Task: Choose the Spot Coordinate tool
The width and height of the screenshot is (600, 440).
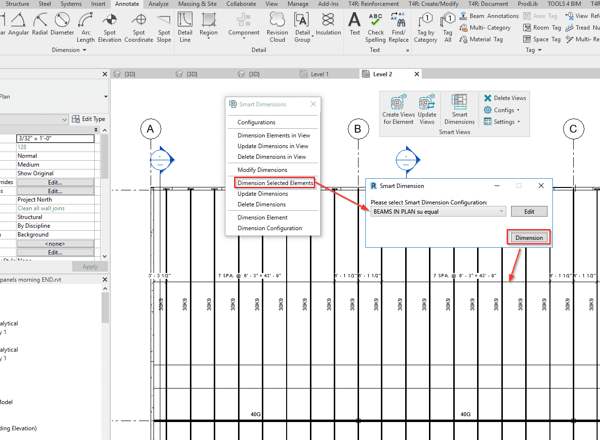Action: click(x=139, y=27)
